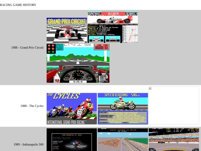The height and width of the screenshot is (151, 201).
Task: Click the broken image placeholder in The Cycles row
Action: (174, 106)
